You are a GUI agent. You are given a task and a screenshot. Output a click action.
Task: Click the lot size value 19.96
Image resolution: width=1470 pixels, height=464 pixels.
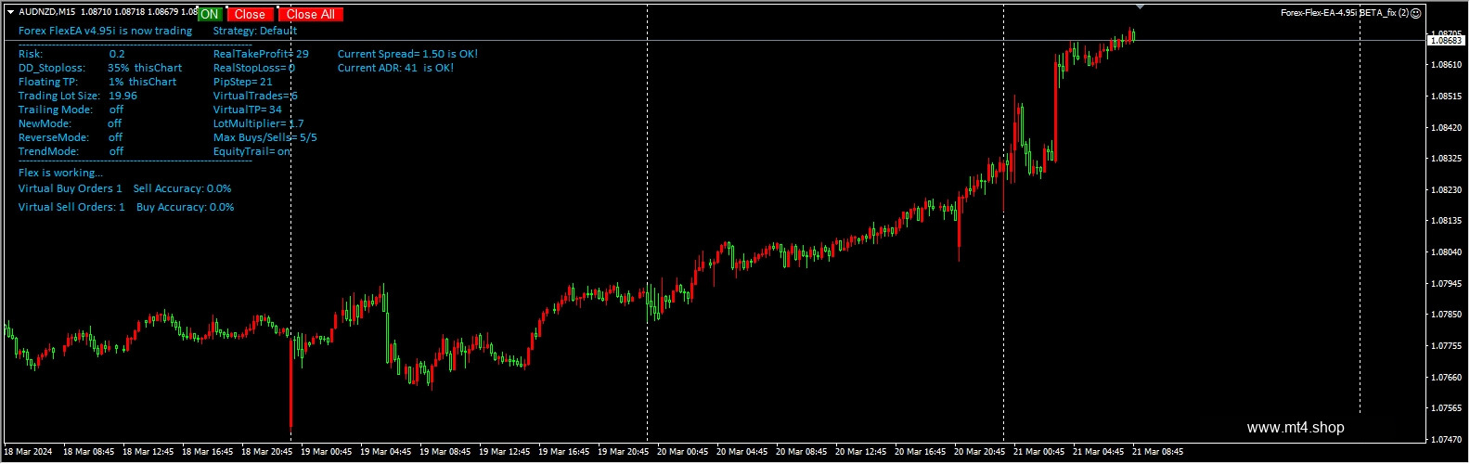pos(123,96)
